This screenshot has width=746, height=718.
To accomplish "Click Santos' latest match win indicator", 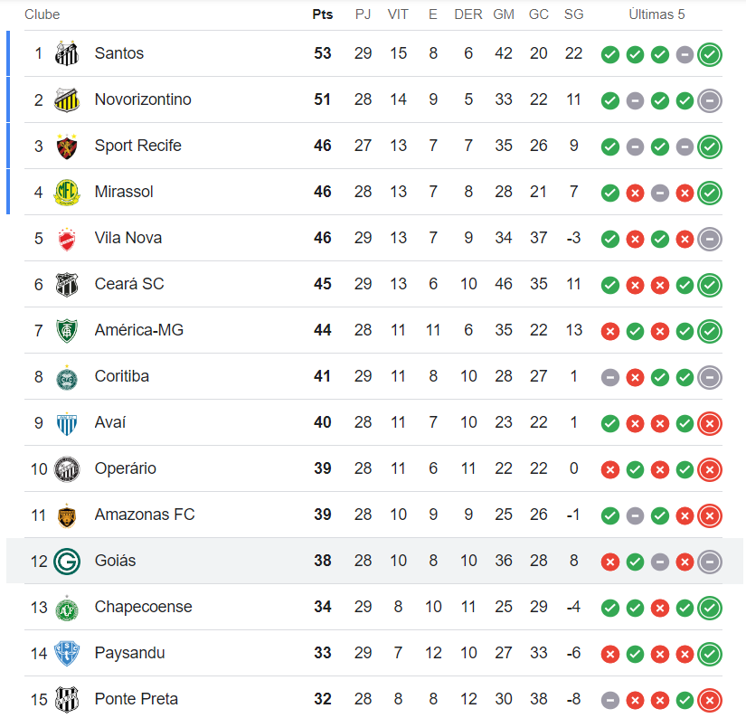I will [710, 54].
